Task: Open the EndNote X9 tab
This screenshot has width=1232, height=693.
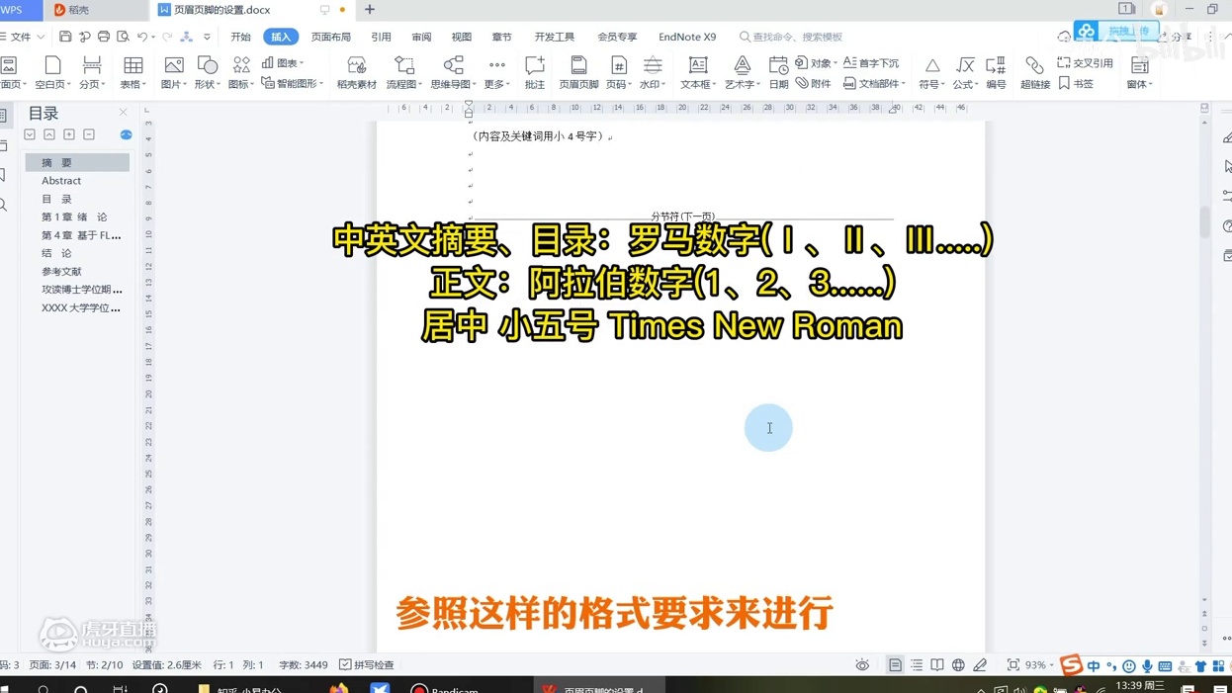Action: tap(687, 37)
